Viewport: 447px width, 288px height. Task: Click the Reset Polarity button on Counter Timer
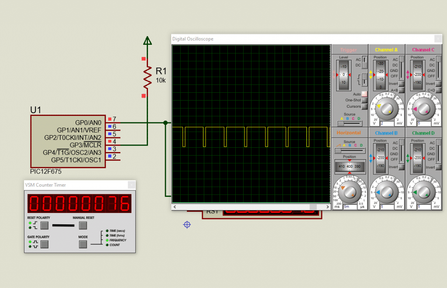pyautogui.click(x=45, y=226)
